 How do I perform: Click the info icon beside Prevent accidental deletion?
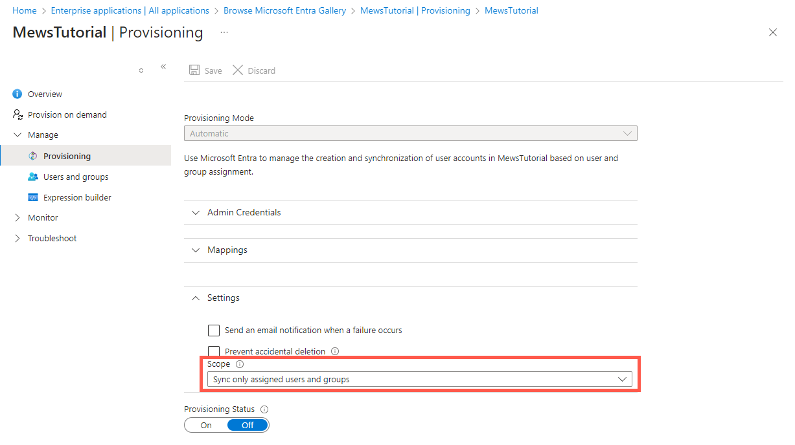pyautogui.click(x=335, y=351)
